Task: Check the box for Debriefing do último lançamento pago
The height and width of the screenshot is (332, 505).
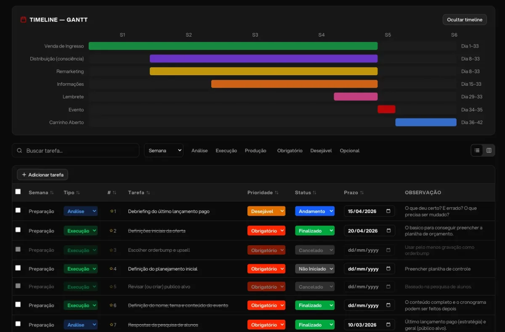Action: (18, 210)
